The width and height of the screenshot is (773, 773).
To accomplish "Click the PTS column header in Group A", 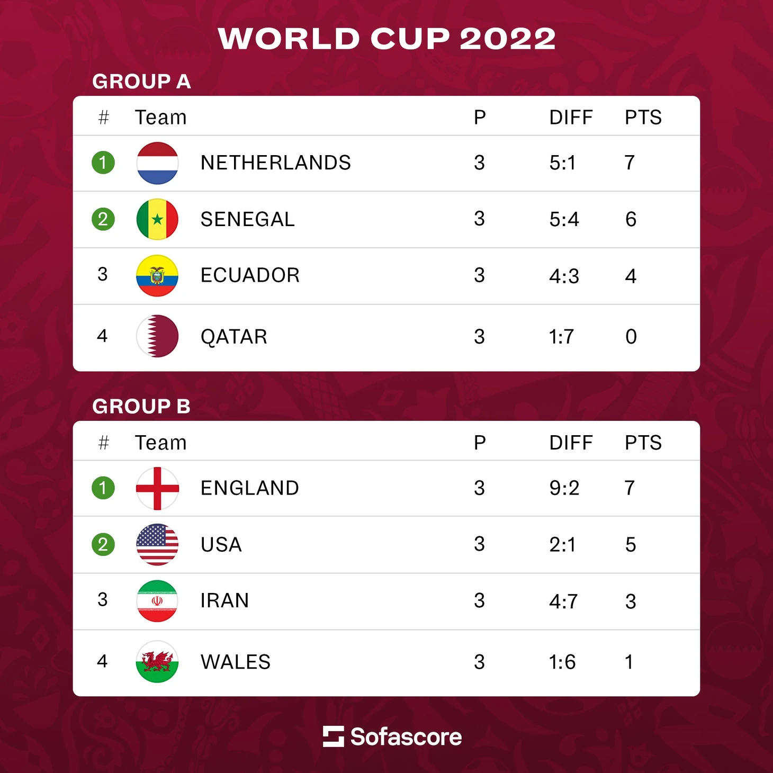I will coord(643,117).
